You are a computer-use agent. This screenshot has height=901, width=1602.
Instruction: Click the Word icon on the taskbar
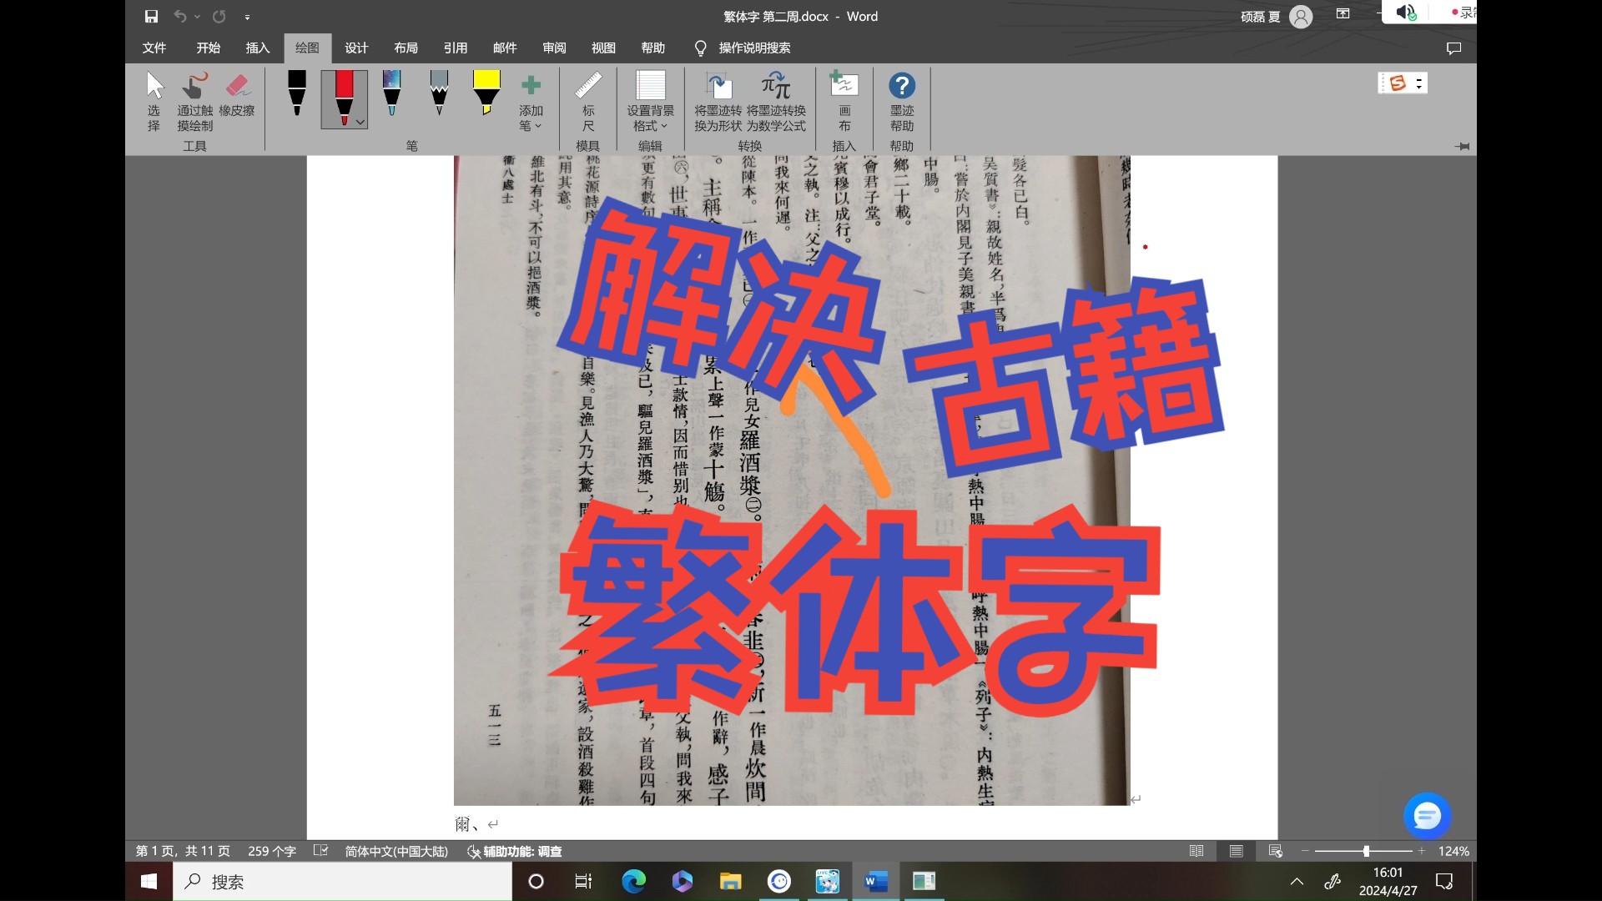[876, 881]
